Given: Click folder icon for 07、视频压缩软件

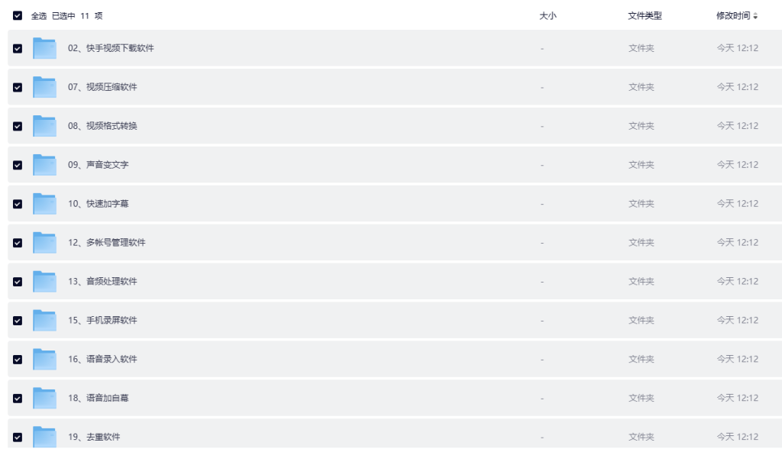Looking at the screenshot, I should [x=44, y=87].
